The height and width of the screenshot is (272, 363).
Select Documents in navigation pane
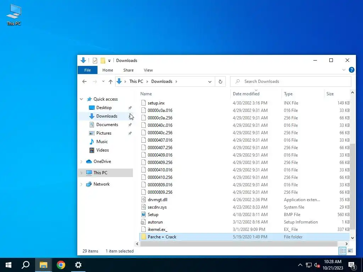click(107, 125)
